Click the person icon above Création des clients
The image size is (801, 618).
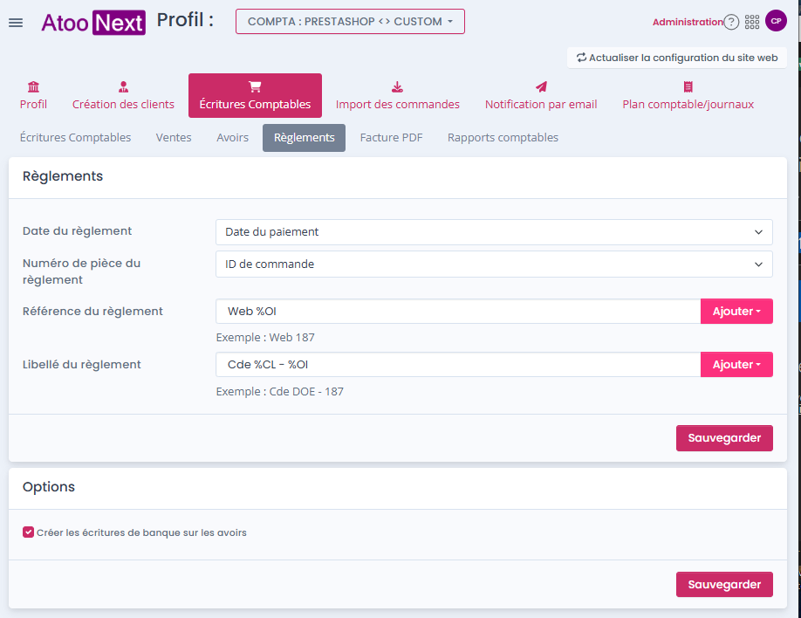tap(123, 86)
